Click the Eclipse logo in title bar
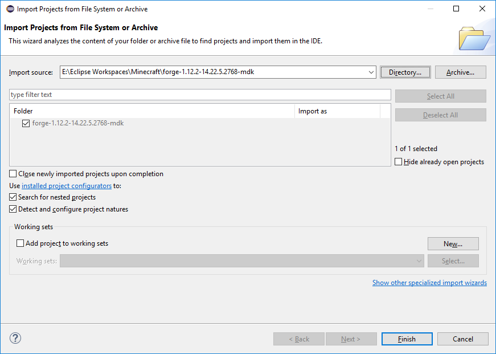The width and height of the screenshot is (496, 354). click(10, 9)
